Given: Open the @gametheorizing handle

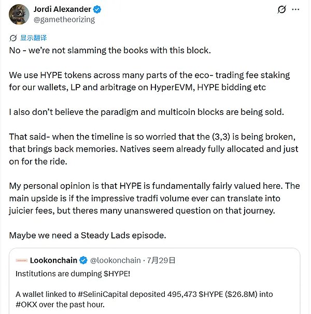Looking at the screenshot, I should point(64,20).
